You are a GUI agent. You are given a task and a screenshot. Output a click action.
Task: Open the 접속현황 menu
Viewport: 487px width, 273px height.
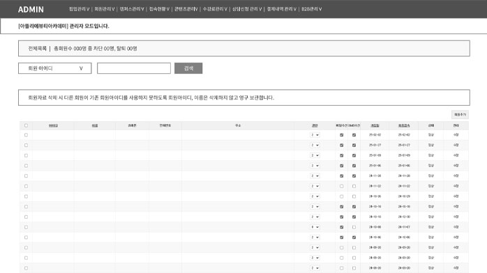[x=159, y=9]
